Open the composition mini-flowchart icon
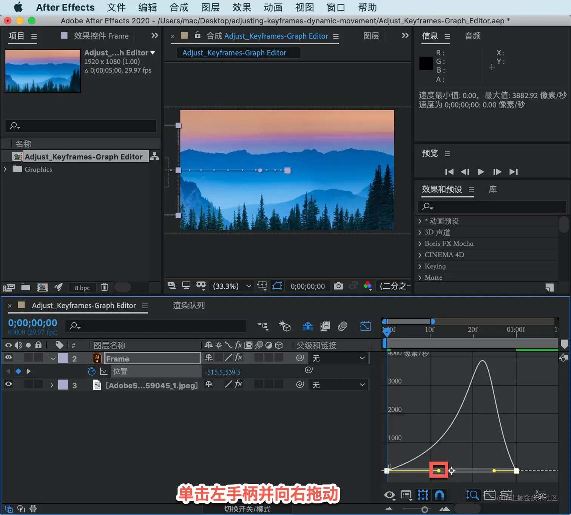Image resolution: width=571 pixels, height=515 pixels. [262, 326]
